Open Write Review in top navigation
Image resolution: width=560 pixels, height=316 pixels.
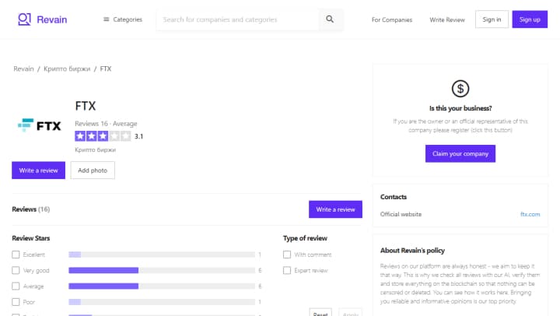[x=447, y=19]
